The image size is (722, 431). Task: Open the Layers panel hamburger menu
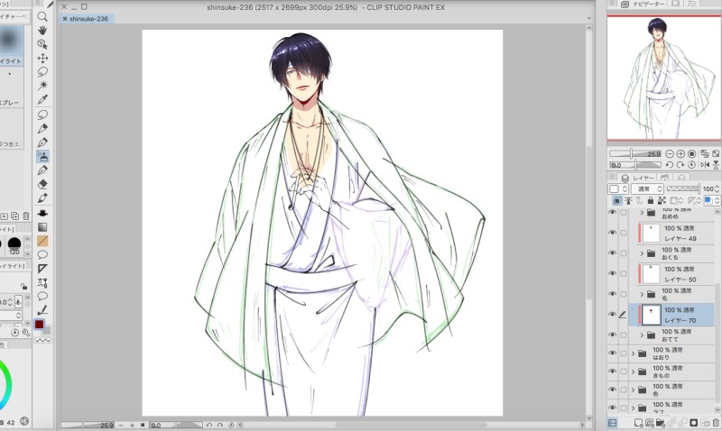click(612, 177)
